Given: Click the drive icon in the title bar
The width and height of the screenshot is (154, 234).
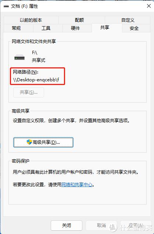Looking at the screenshot, I should tap(6, 6).
